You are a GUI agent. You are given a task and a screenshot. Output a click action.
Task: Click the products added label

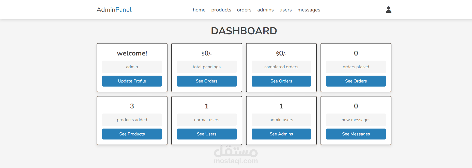point(132,120)
